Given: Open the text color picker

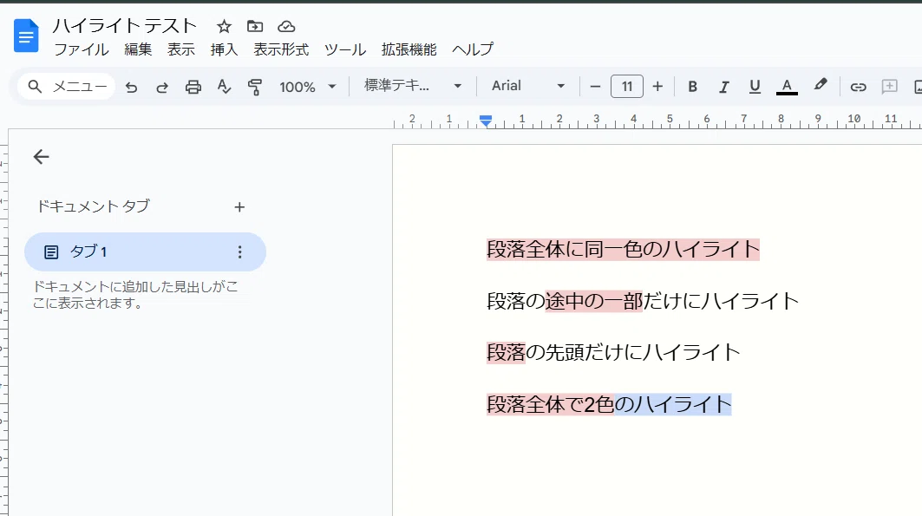Looking at the screenshot, I should click(787, 87).
